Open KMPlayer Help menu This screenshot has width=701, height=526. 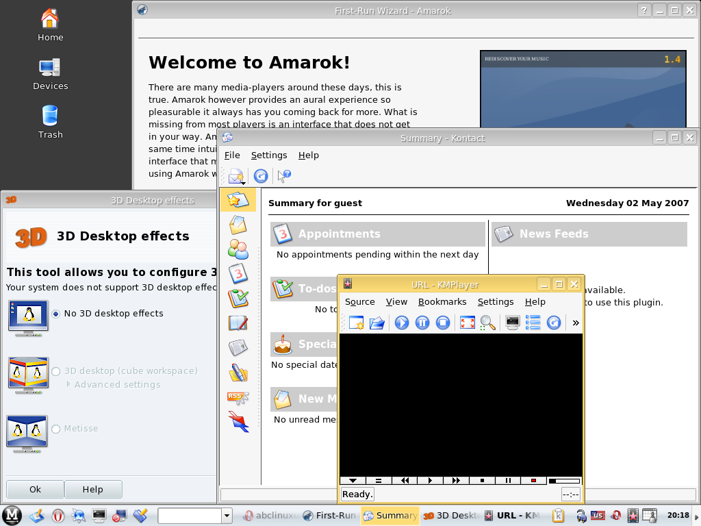(535, 302)
